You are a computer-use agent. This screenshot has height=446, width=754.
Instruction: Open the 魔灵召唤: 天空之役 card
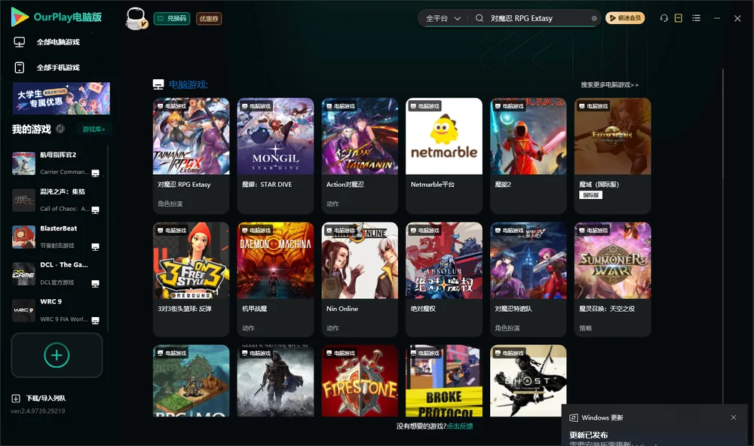coord(612,280)
